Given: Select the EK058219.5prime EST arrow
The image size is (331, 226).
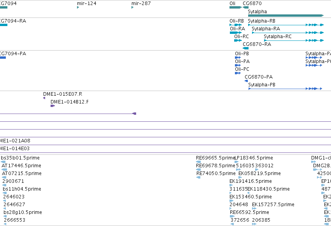Looking at the screenshot, I should 240,177.
